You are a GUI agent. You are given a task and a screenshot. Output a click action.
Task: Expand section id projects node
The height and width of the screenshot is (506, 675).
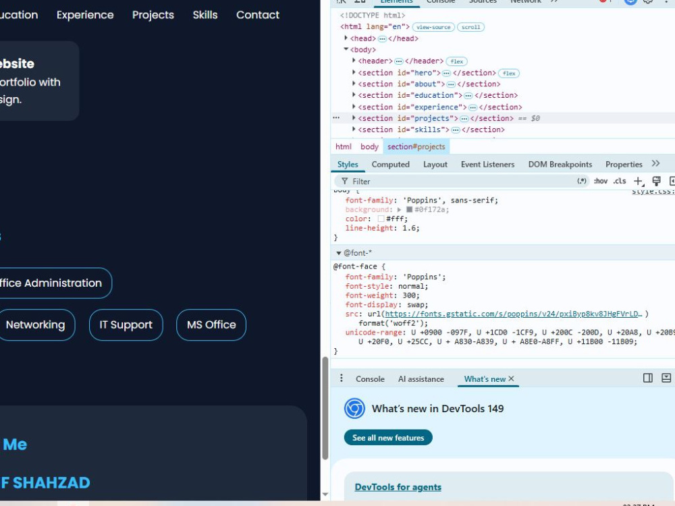coord(354,117)
